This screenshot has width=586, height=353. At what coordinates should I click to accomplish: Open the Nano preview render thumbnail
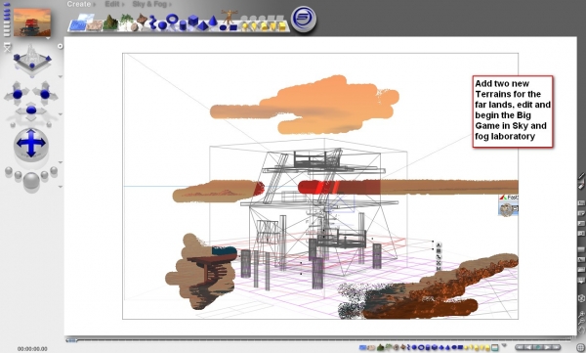[x=32, y=22]
